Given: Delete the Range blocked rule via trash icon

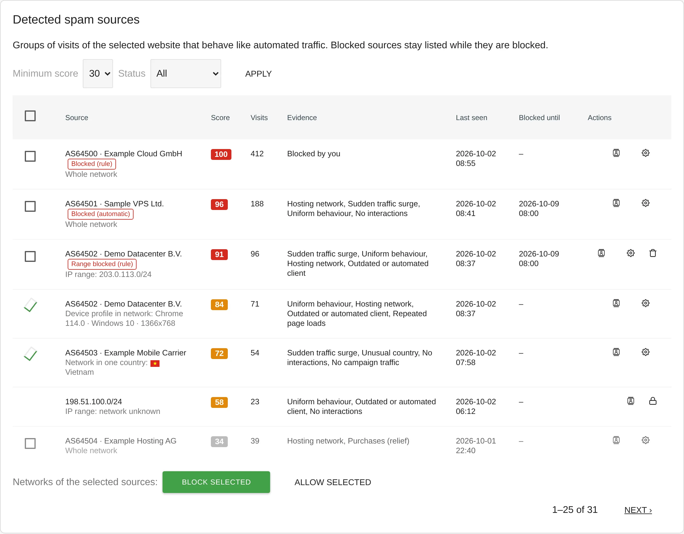Looking at the screenshot, I should (653, 253).
